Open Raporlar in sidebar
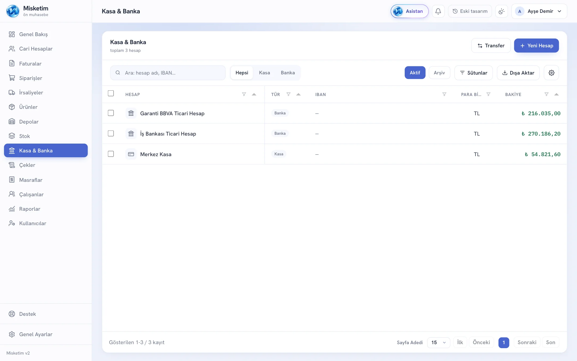577x361 pixels. tap(46, 209)
